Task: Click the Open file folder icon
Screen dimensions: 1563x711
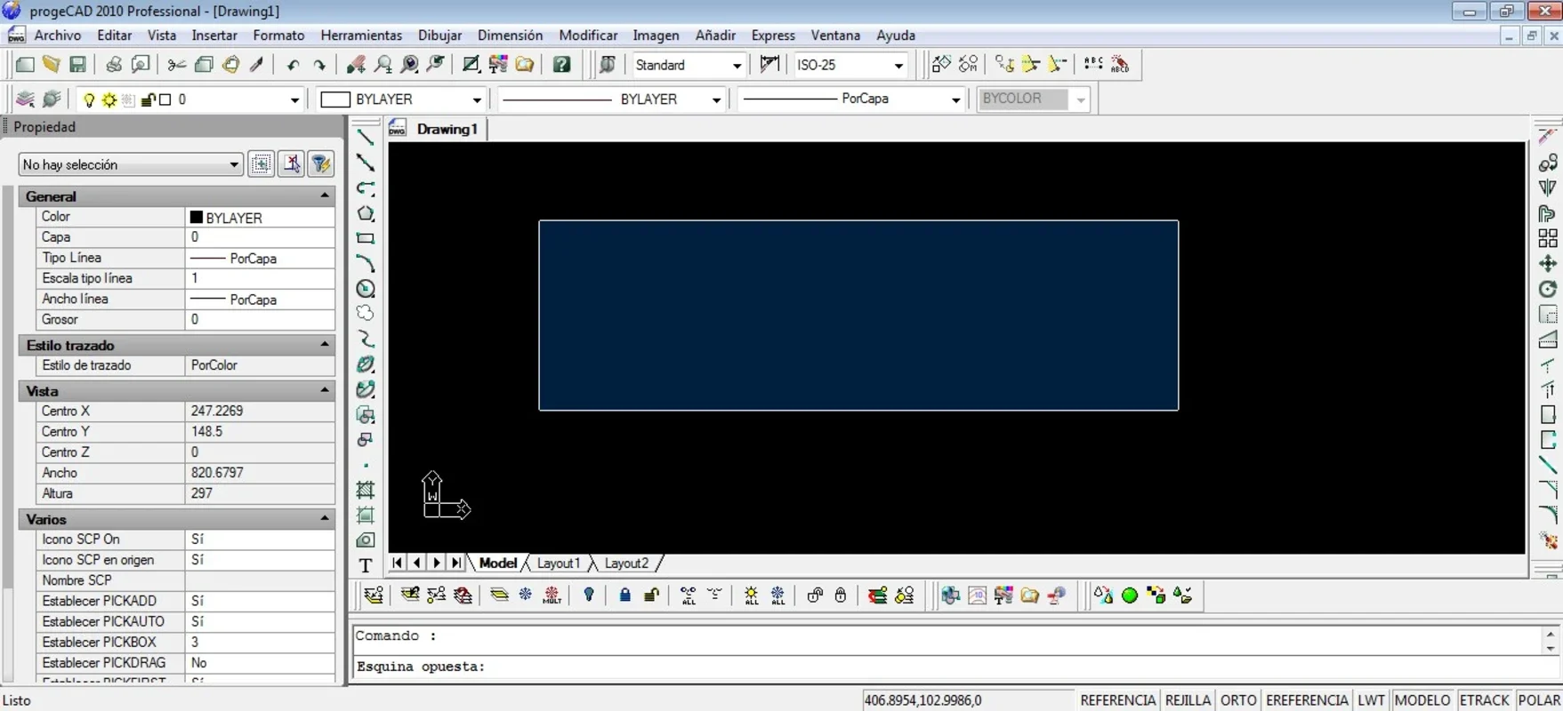Action: click(52, 65)
